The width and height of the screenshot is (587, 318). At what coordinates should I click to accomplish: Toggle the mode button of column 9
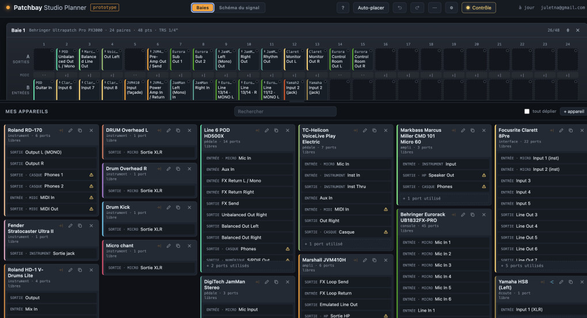click(226, 75)
